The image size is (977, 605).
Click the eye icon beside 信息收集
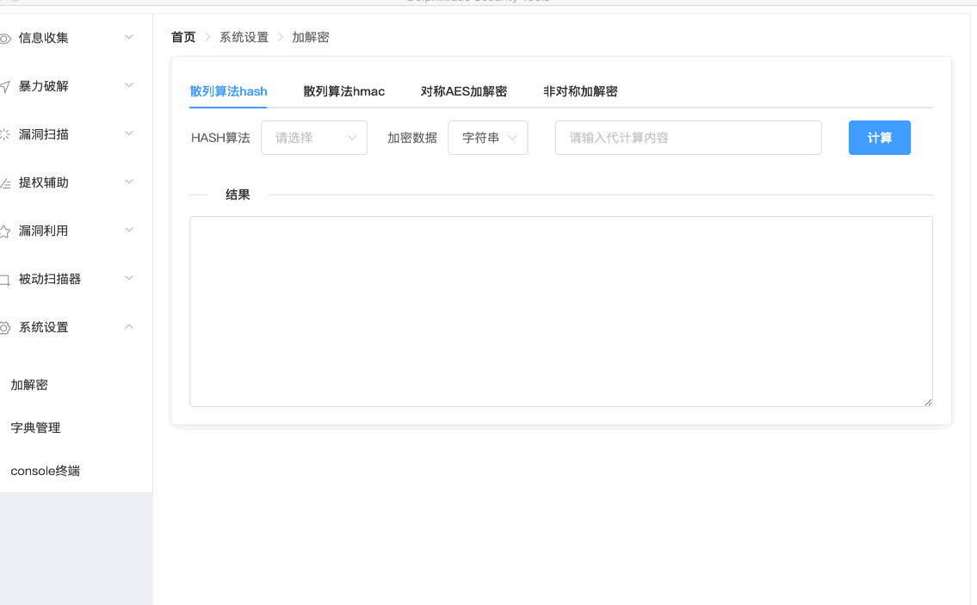pyautogui.click(x=5, y=38)
